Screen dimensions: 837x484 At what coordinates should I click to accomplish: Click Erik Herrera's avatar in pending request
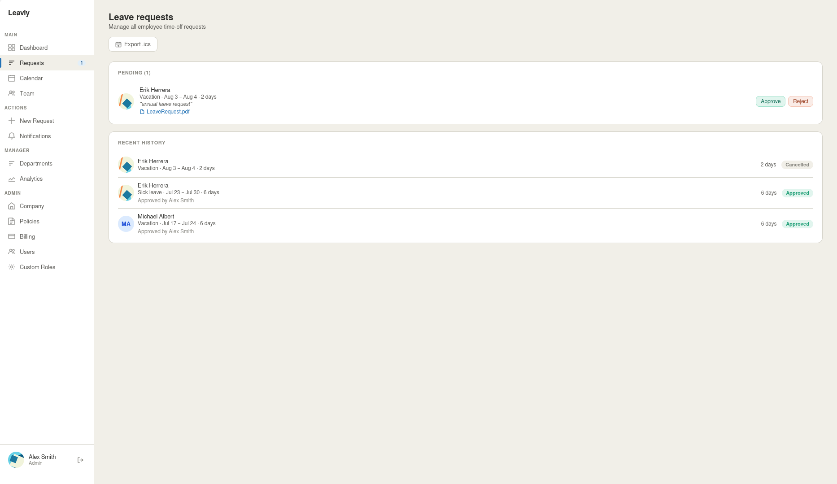[126, 101]
